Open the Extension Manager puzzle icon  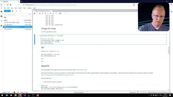click(x=1, y=26)
